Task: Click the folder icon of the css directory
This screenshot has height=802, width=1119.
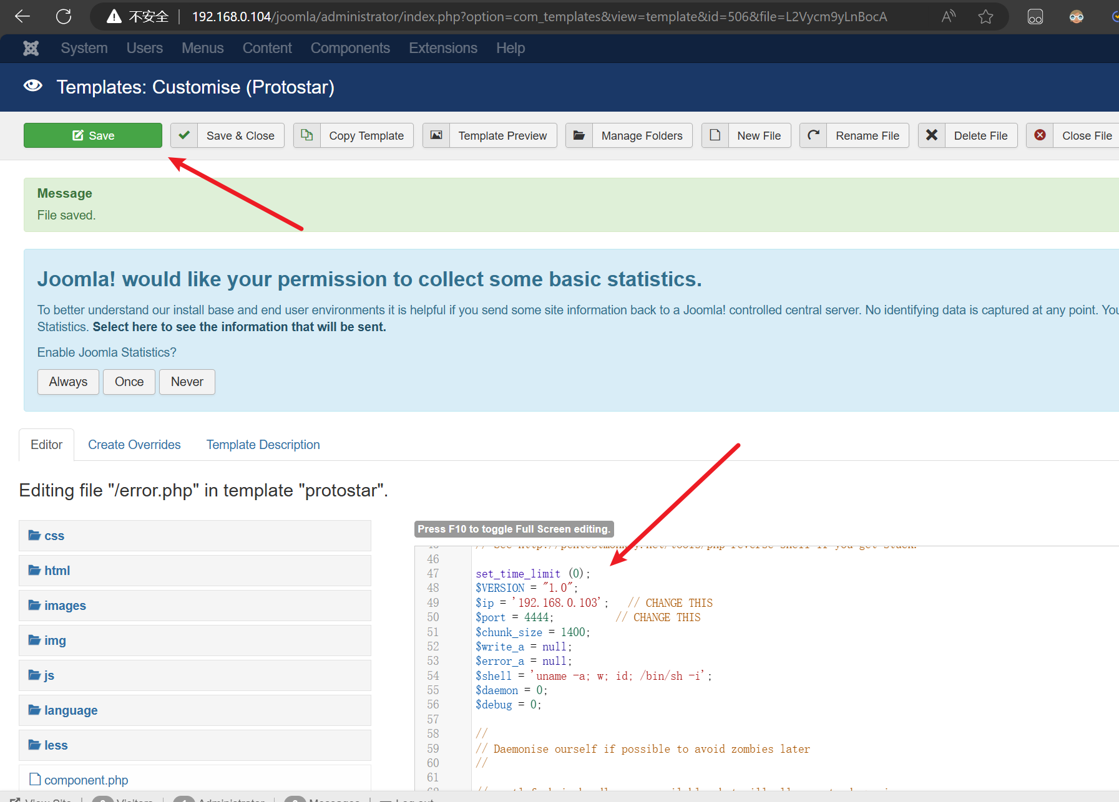Action: pos(34,536)
